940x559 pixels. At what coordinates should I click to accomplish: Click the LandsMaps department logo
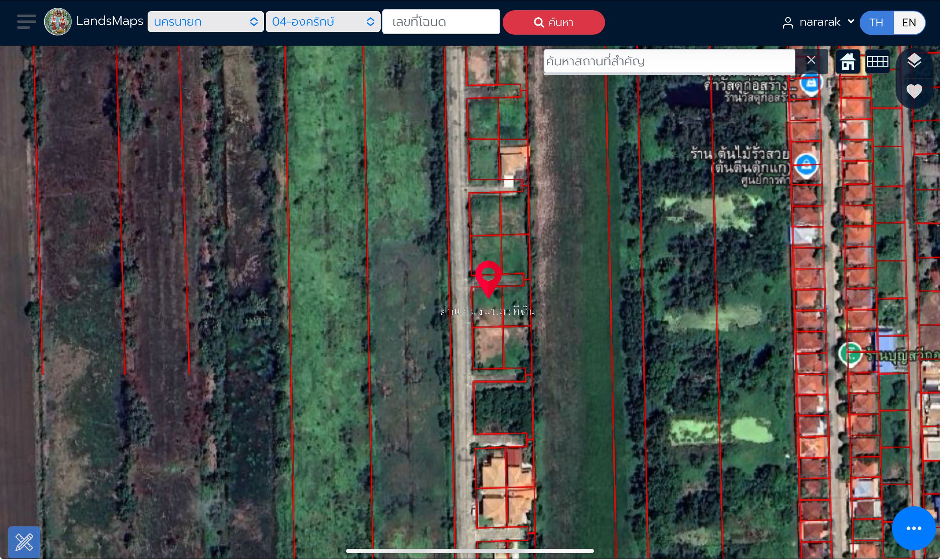point(58,22)
